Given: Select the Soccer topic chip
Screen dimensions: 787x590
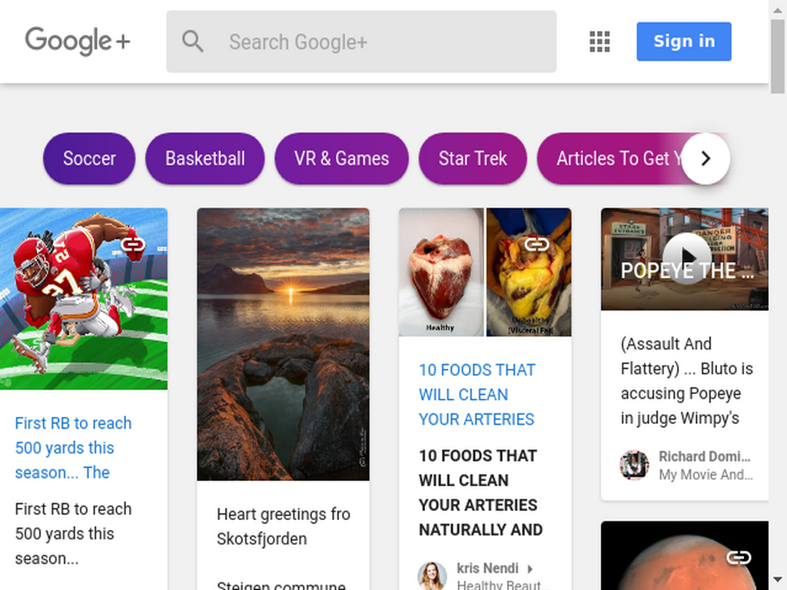Looking at the screenshot, I should (x=89, y=158).
